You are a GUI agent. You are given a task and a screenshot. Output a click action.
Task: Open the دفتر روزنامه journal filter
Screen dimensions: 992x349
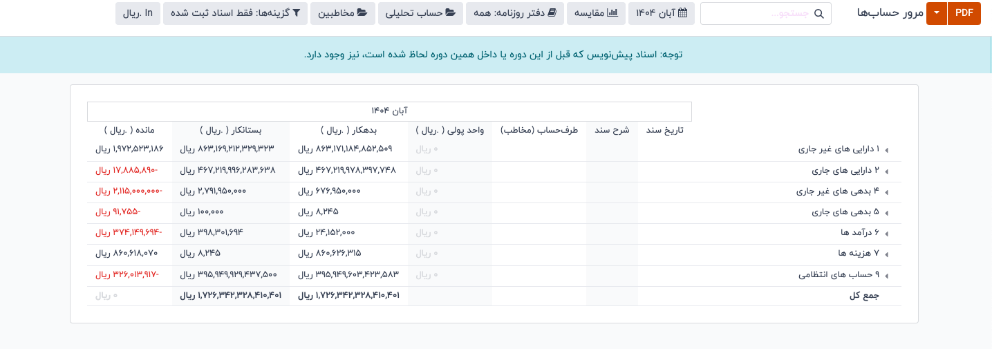click(514, 13)
